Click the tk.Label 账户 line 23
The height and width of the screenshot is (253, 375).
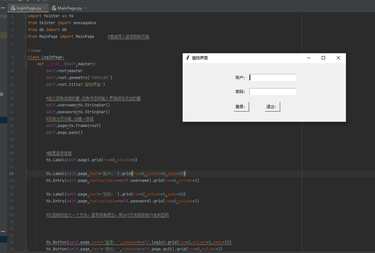(x=116, y=174)
